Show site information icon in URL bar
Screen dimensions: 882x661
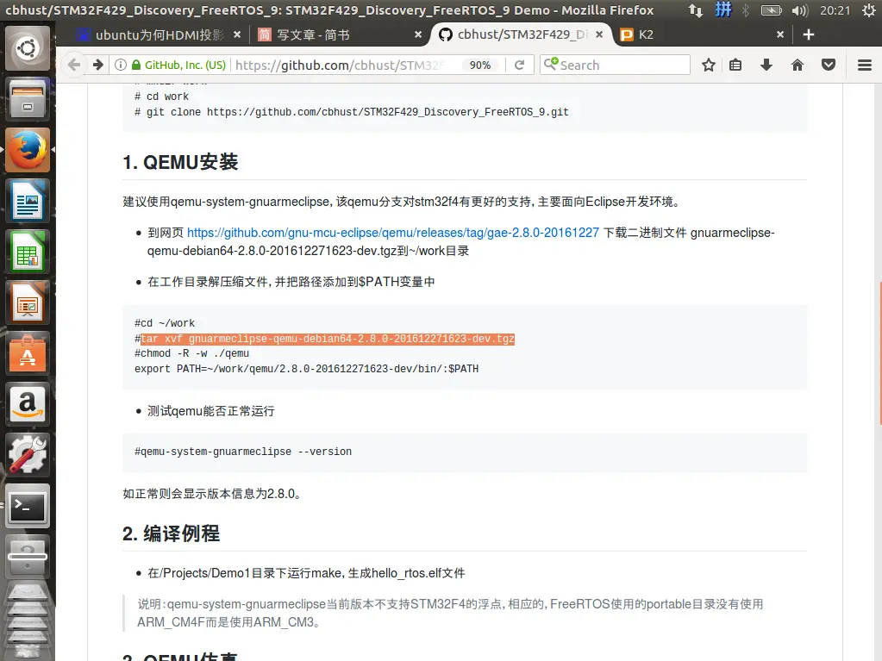121,65
